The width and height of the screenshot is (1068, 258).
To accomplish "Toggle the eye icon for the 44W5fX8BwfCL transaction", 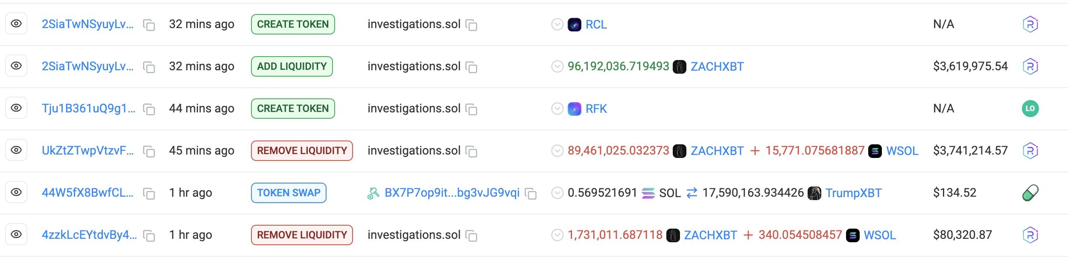I will click(x=16, y=192).
